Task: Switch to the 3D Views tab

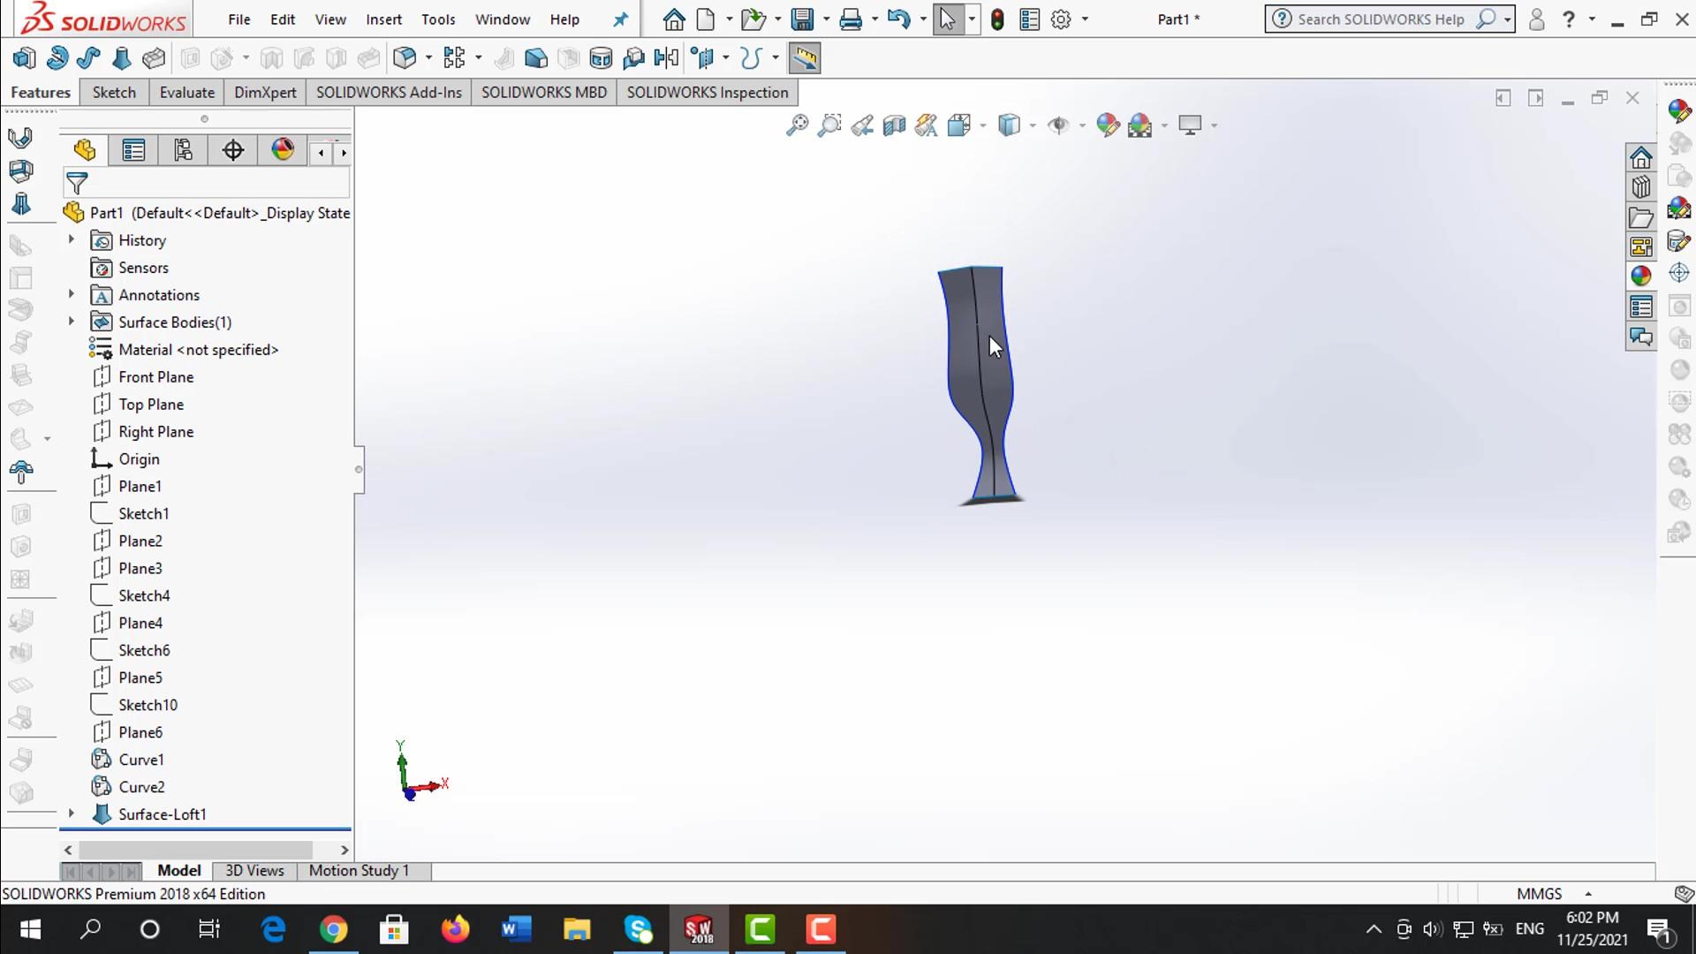Action: (x=254, y=871)
